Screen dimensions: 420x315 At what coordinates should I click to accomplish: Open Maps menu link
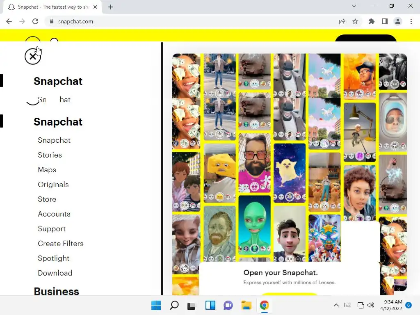coord(47,170)
